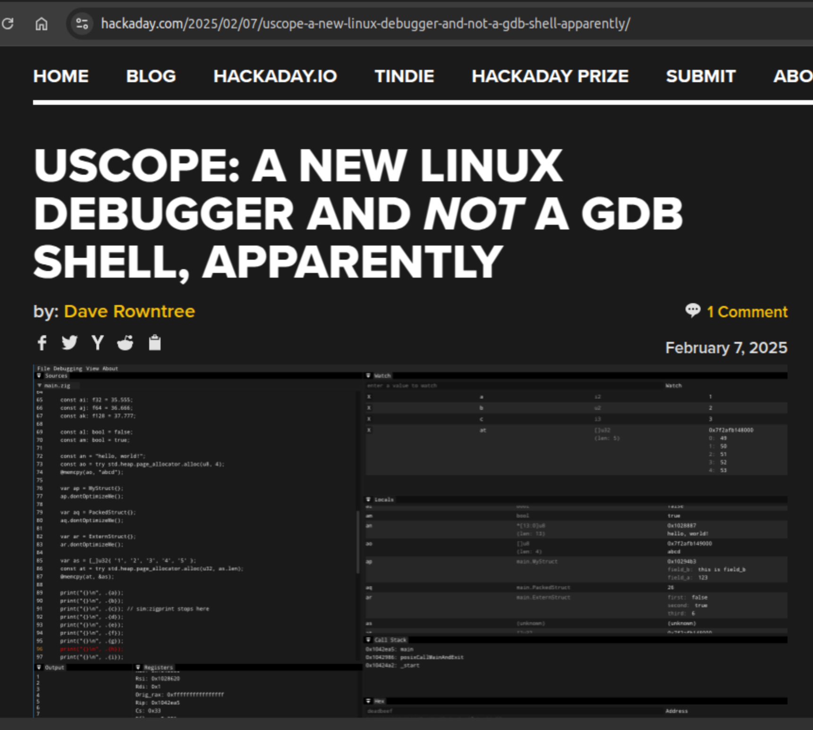Jump to the 1 Comment link
The width and height of the screenshot is (813, 730).
747,312
